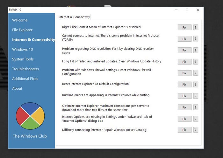Select Internet & Connectivity in sidebar
The height and width of the screenshot is (158, 223).
coord(33,40)
